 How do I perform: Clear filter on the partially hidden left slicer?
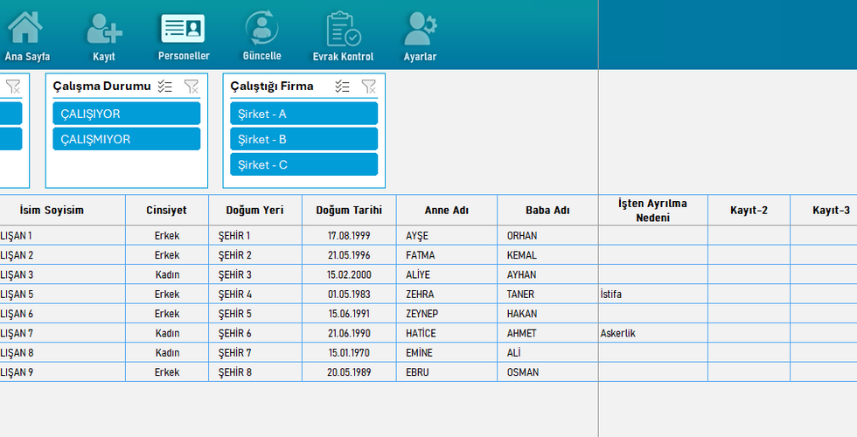pos(13,87)
